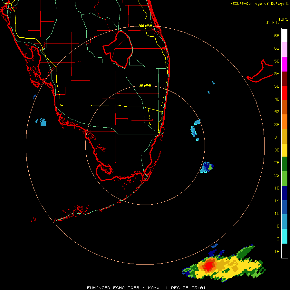Viewport: 290px width, 290px height.
Task: Click the 50 NMI range ring label
Action: coord(145,85)
